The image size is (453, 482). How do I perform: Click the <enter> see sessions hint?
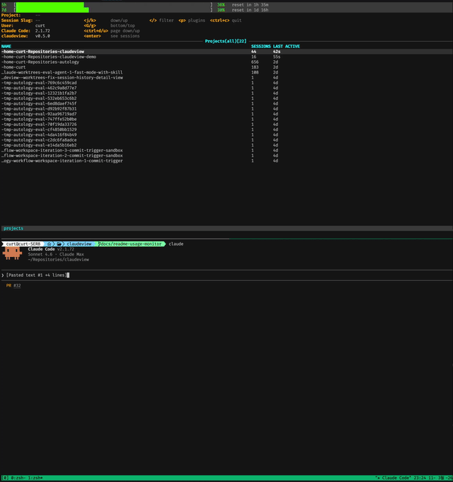click(112, 36)
